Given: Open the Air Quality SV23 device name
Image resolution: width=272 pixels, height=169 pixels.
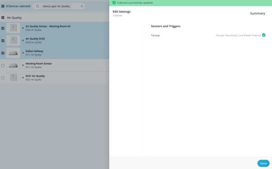Looking at the screenshot, I should 35,38.
